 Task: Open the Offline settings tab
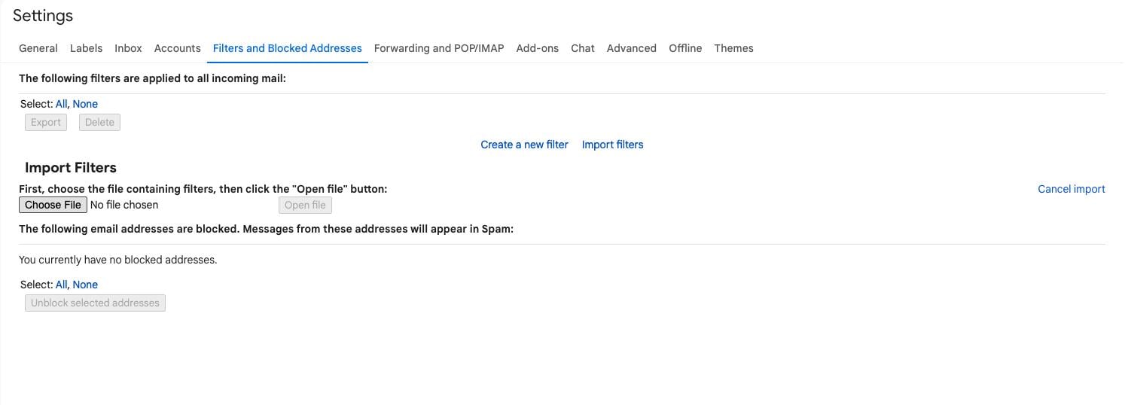[684, 48]
